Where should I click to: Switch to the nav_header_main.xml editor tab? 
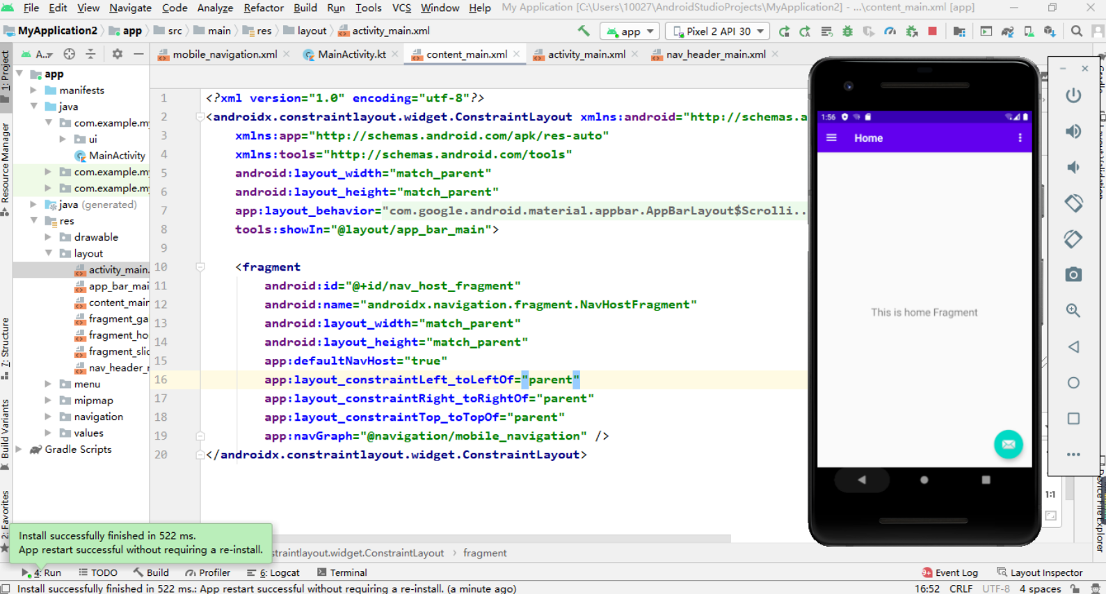[x=715, y=54]
